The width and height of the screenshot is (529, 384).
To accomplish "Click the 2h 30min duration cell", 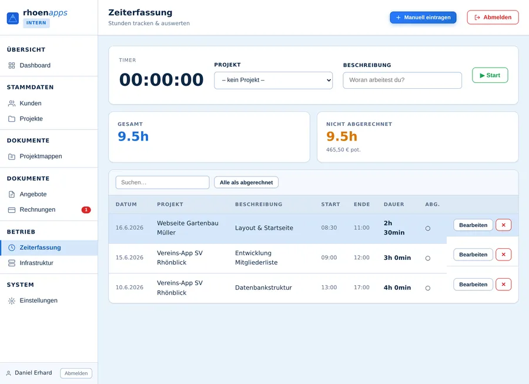I will click(x=394, y=228).
